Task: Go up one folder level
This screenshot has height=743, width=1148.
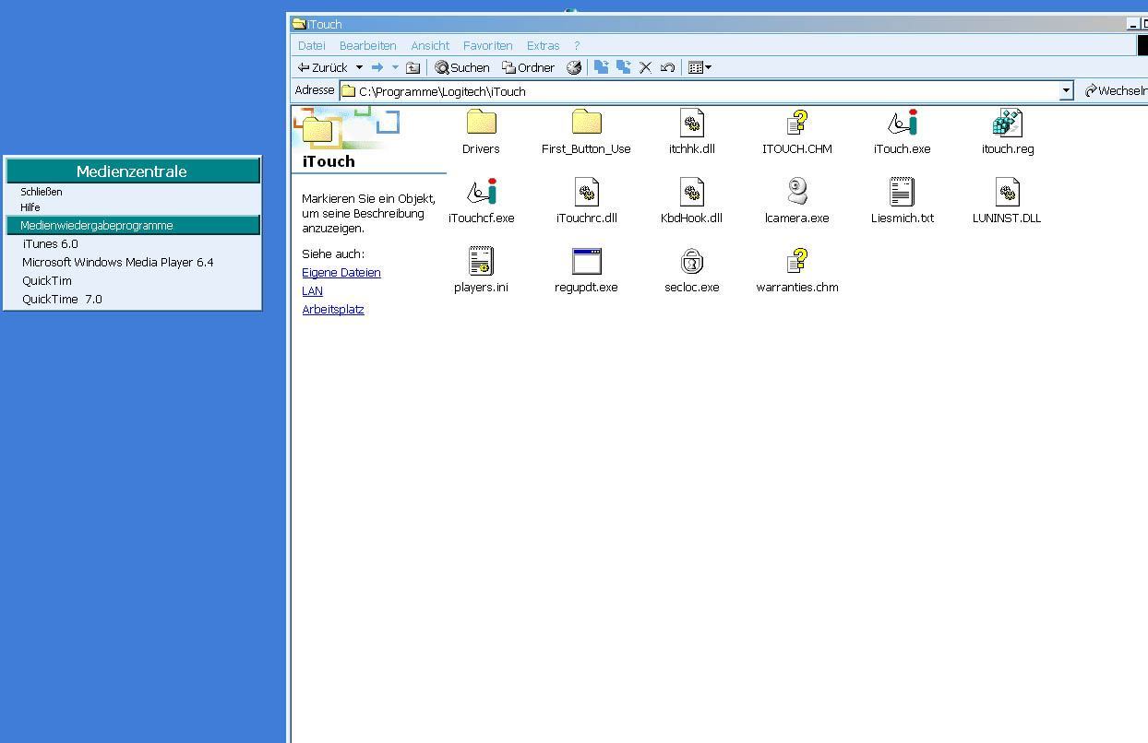Action: coord(413,67)
